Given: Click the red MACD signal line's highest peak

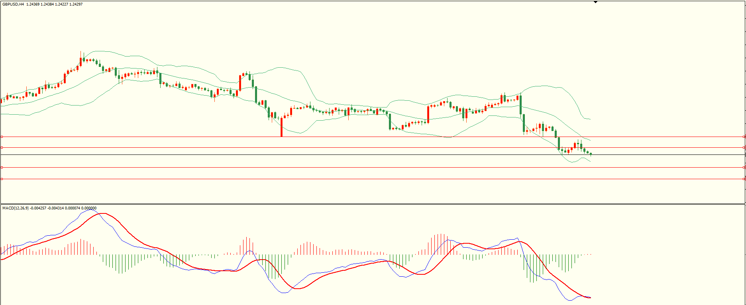Looking at the screenshot, I should point(103,213).
